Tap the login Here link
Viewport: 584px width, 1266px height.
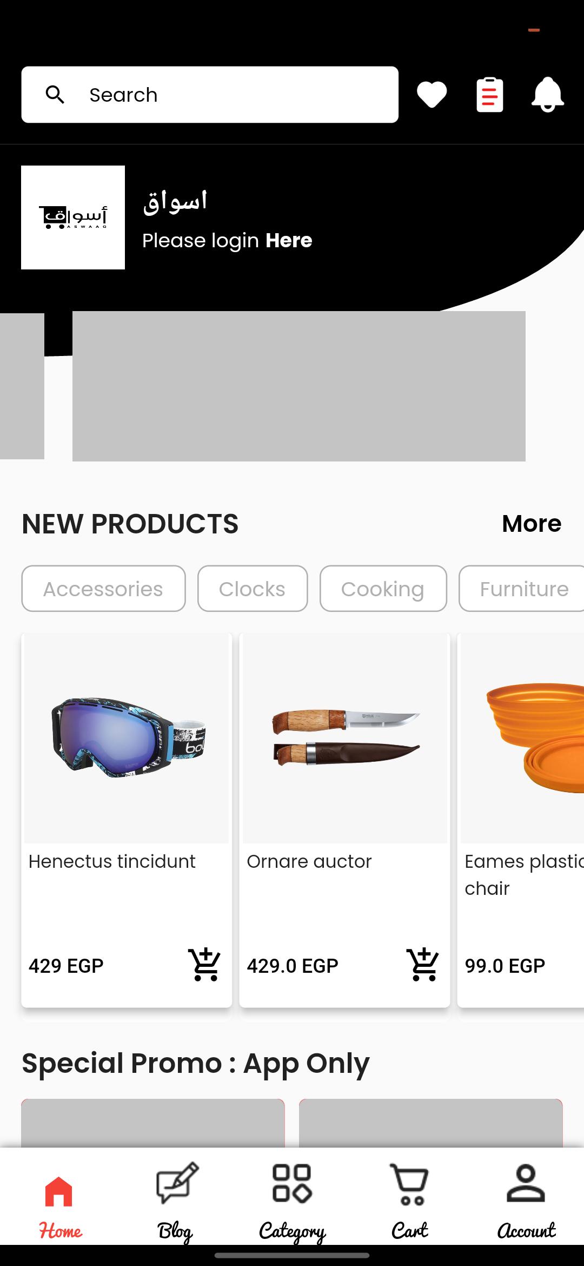tap(289, 240)
